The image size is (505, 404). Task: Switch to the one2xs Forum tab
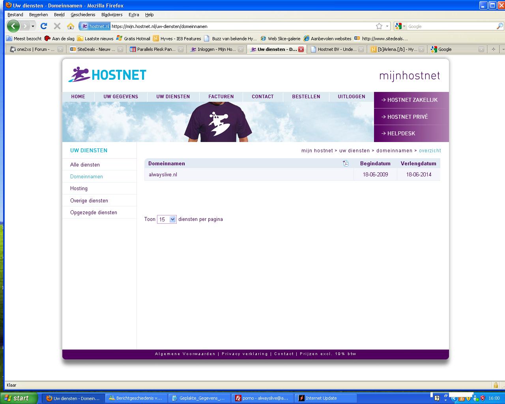click(x=36, y=49)
